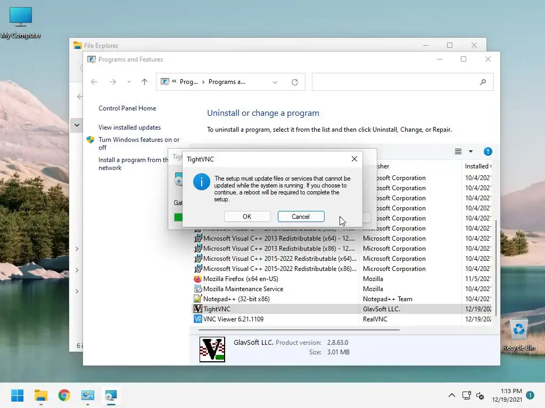Click the Notepad++ icon in list
Image resolution: width=545 pixels, height=408 pixels.
pyautogui.click(x=198, y=299)
